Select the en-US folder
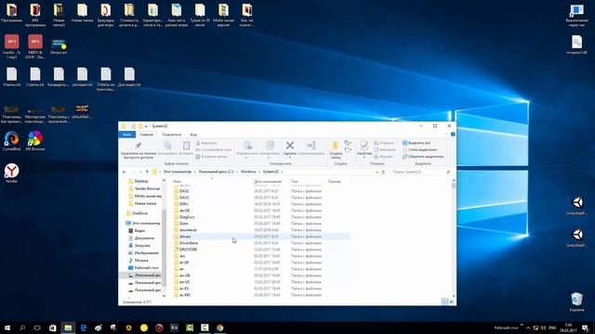The height and width of the screenshot is (334, 595). [184, 282]
